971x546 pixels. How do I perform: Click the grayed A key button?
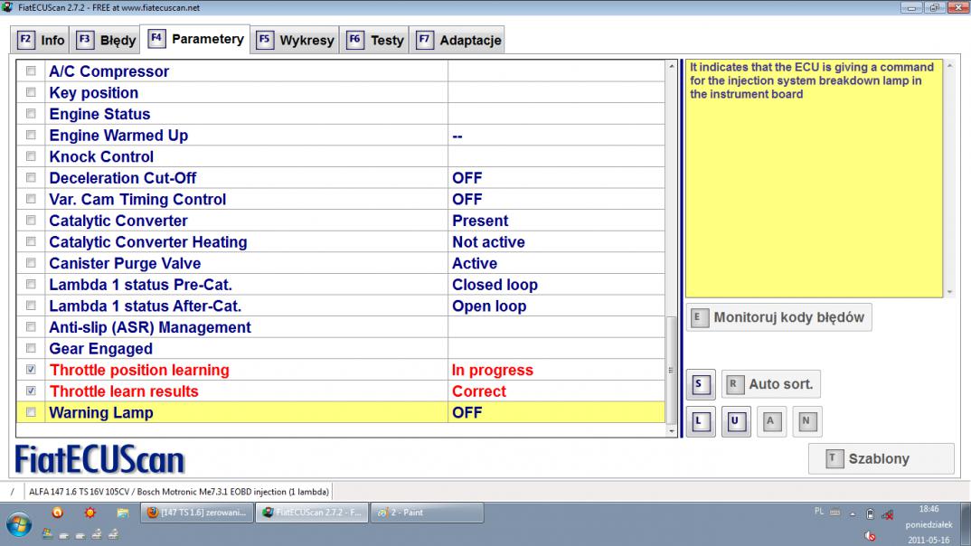tap(771, 421)
